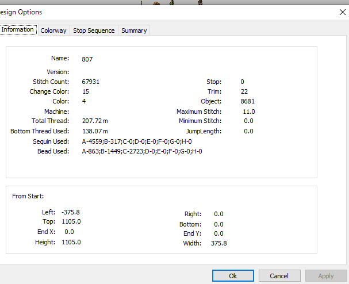Click the Apply button
The image size is (349, 284).
click(x=326, y=276)
